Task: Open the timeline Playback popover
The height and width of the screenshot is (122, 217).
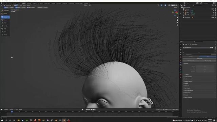Action: [6, 109]
